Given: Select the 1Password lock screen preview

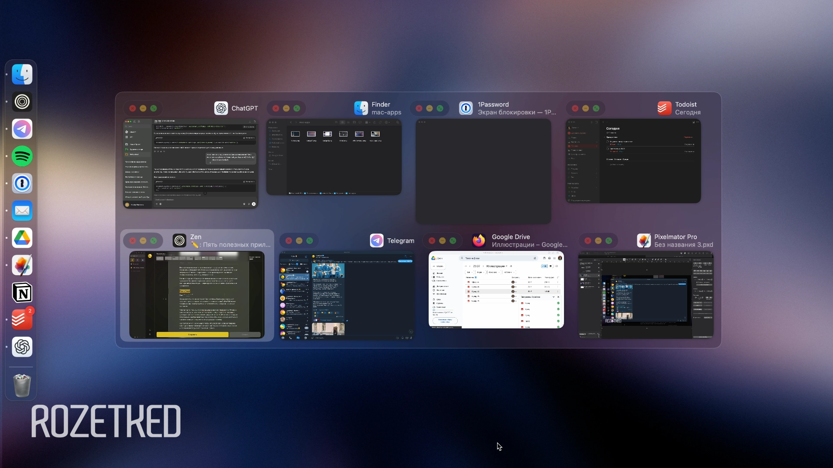Looking at the screenshot, I should click(483, 172).
